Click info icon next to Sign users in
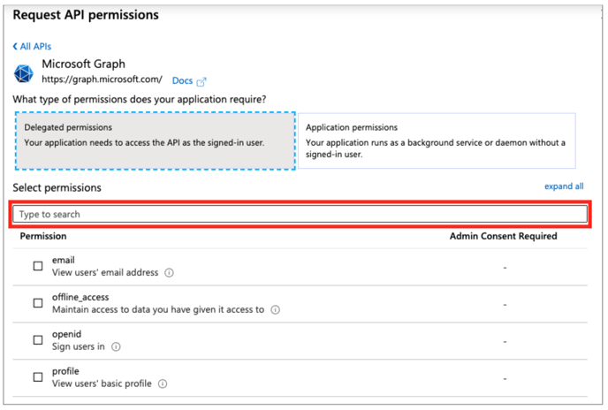 (x=116, y=347)
